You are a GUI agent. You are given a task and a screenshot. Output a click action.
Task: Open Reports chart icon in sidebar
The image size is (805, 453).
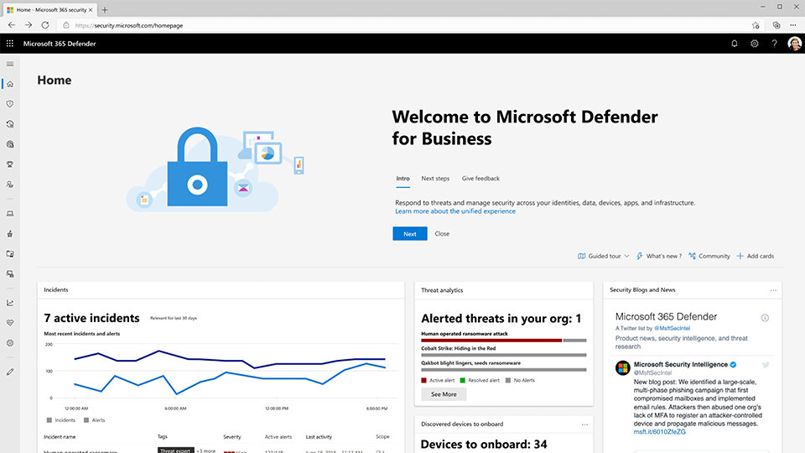[10, 303]
